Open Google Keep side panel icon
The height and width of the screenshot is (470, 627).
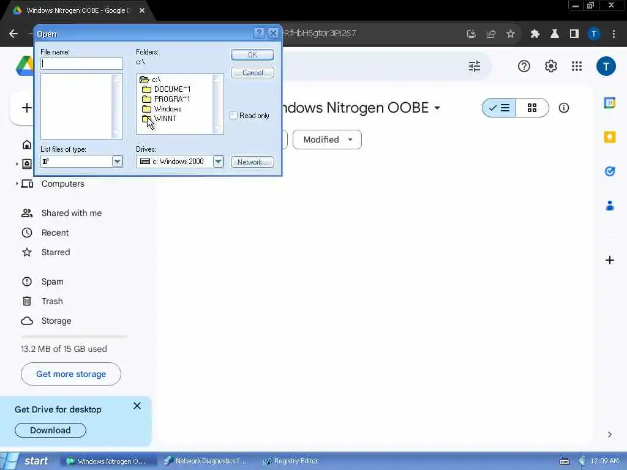[x=609, y=137]
